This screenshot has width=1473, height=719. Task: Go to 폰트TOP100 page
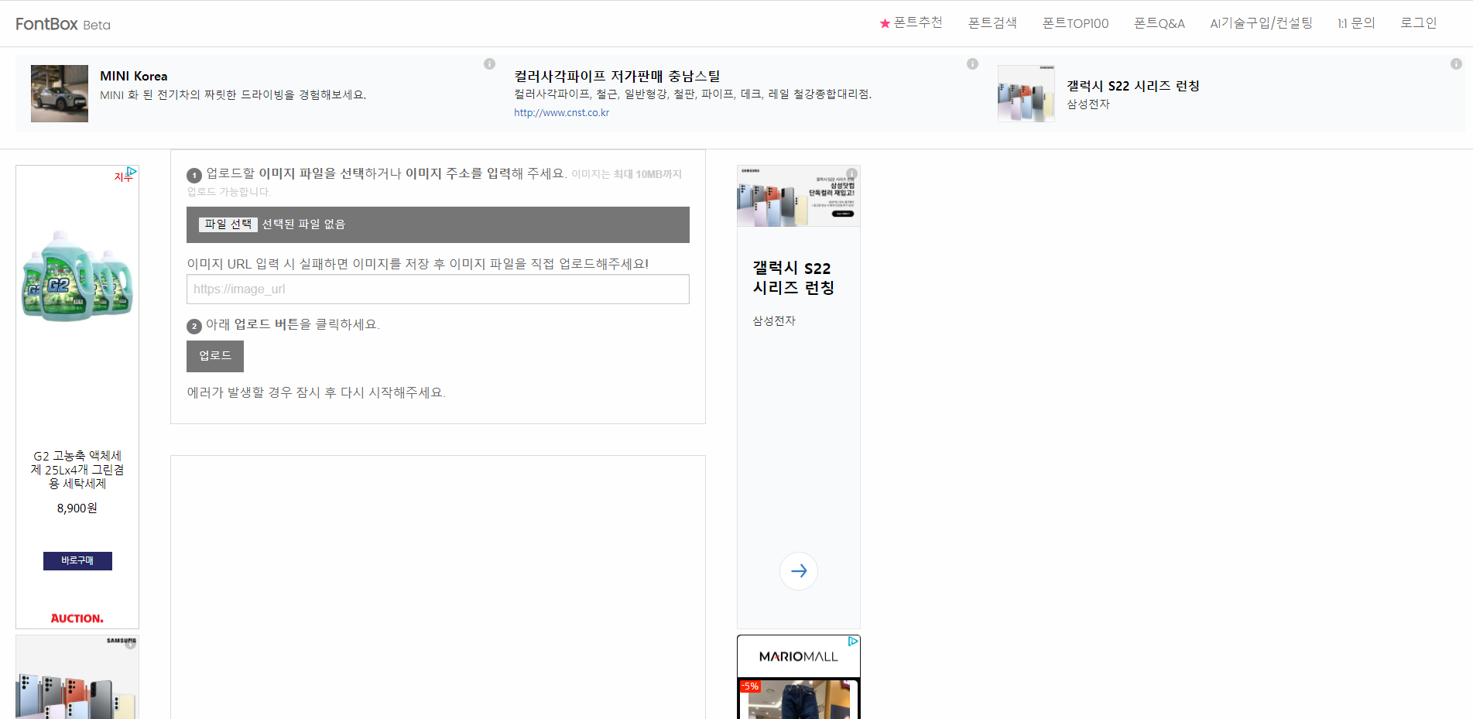tap(1075, 23)
